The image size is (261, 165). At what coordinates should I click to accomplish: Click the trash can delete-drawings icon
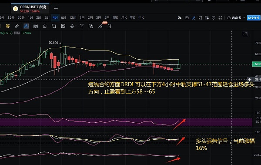coord(109,26)
